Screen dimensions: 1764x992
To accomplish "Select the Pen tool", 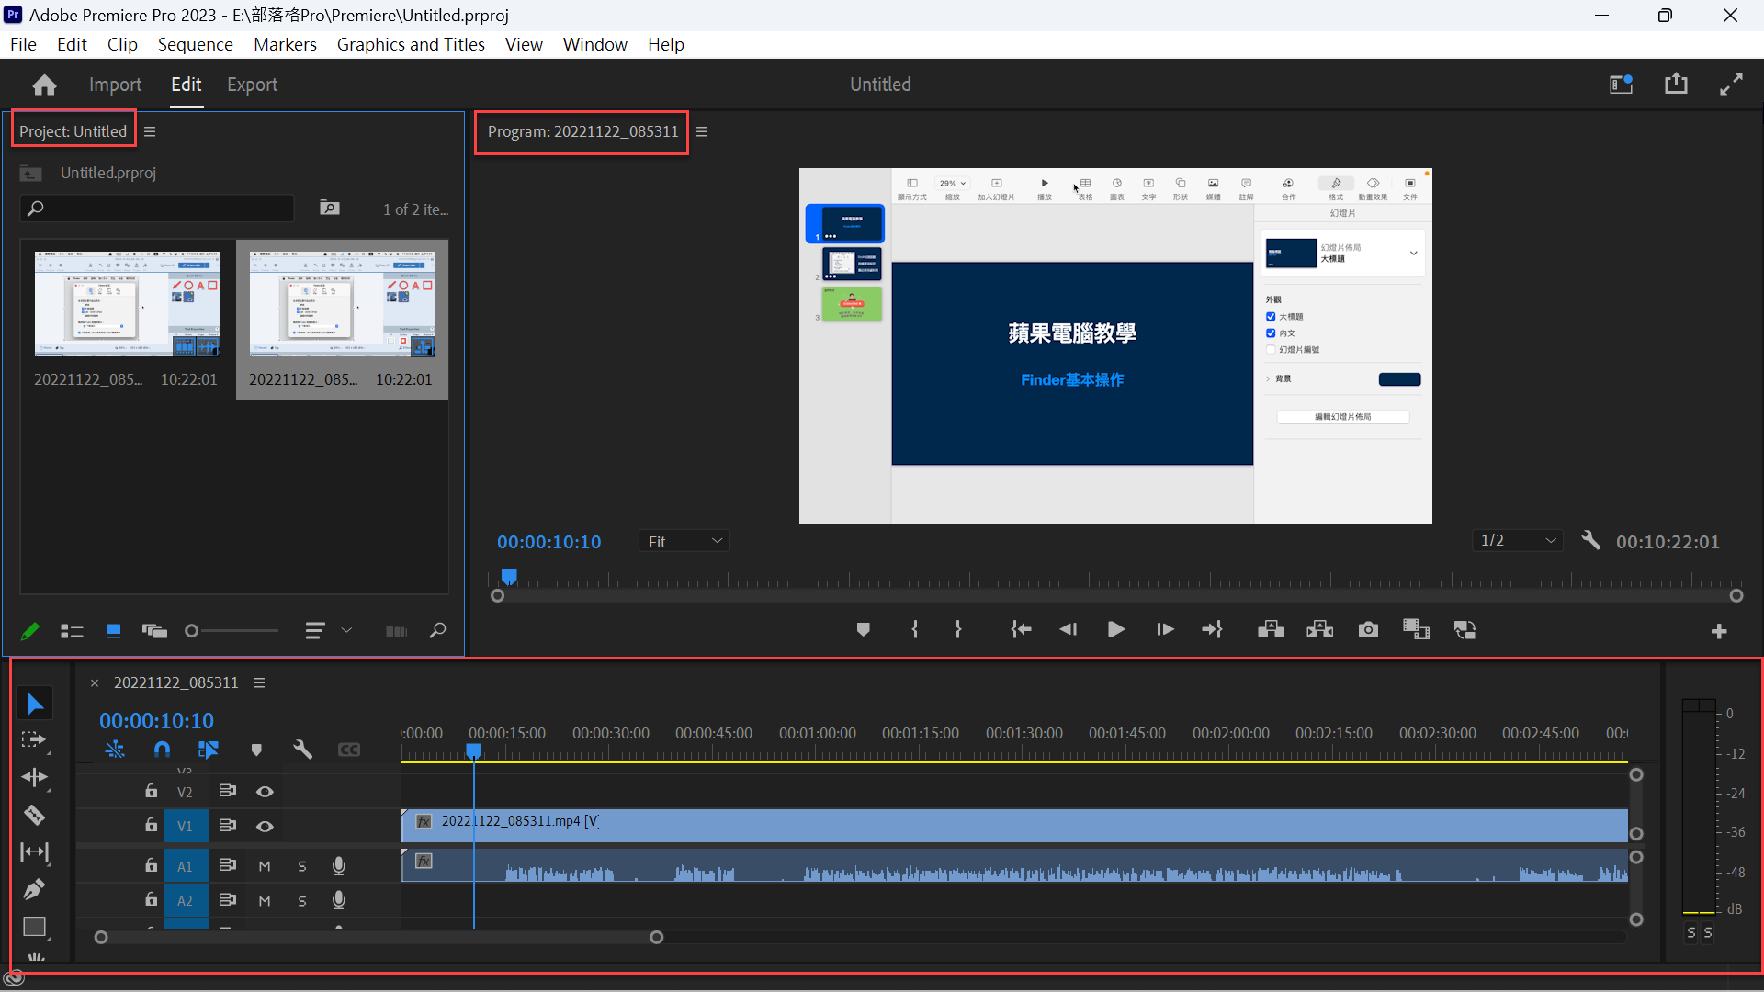I will (x=34, y=889).
